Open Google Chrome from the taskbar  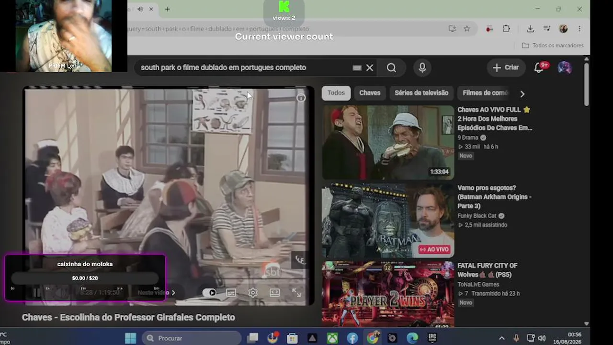coord(372,338)
